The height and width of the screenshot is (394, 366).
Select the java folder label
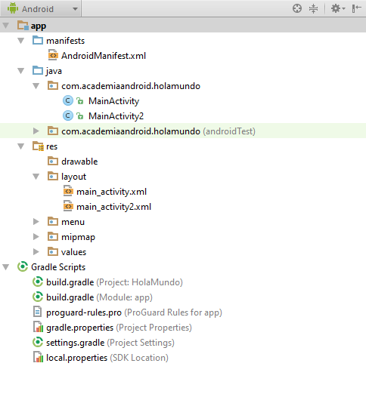click(x=54, y=71)
